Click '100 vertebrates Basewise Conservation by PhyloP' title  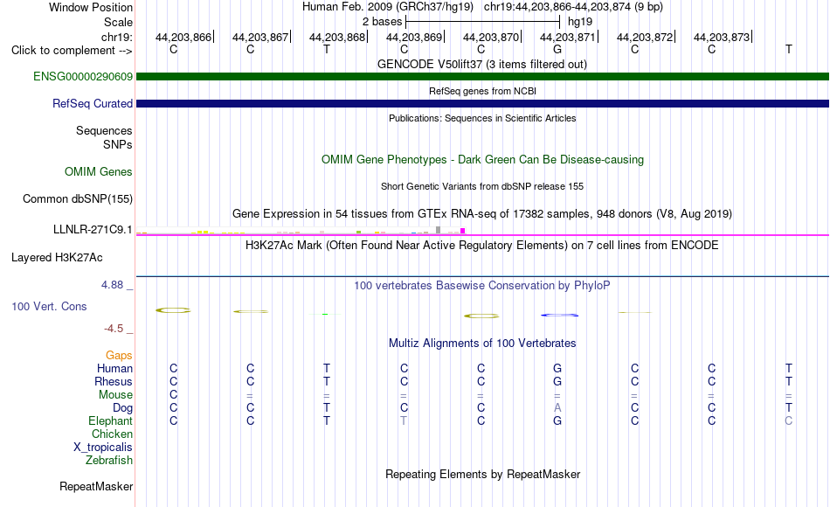482,286
